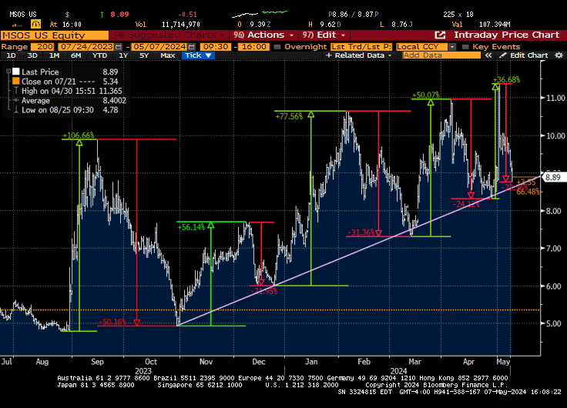Image resolution: width=567 pixels, height=408 pixels.
Task: Click the small orange volume dots icon
Action: click(x=17, y=25)
